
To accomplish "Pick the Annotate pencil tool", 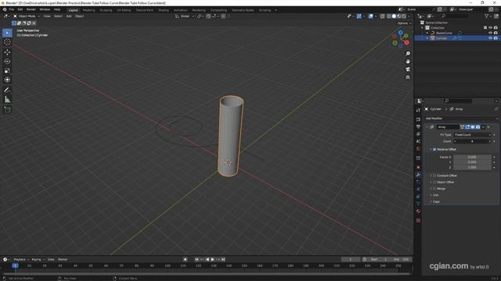I will 7,91.
